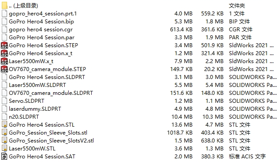Click the STL icon beside Laser5500mW.STL
The width and height of the screenshot is (279, 165).
[x=4, y=148]
